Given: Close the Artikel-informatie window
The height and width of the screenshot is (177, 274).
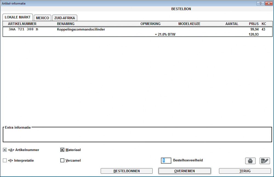Looking at the screenshot, I should [x=268, y=3].
